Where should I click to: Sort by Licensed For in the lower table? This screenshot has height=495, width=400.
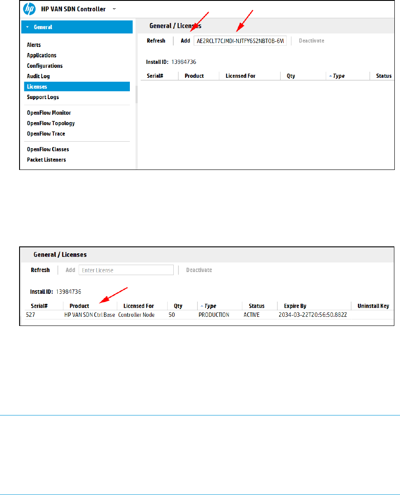pos(139,306)
